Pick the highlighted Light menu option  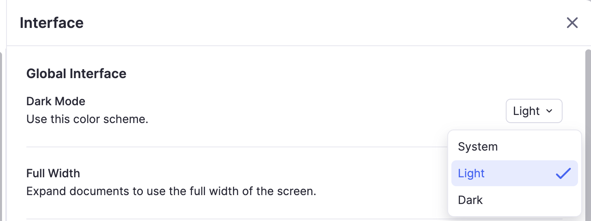click(472, 173)
